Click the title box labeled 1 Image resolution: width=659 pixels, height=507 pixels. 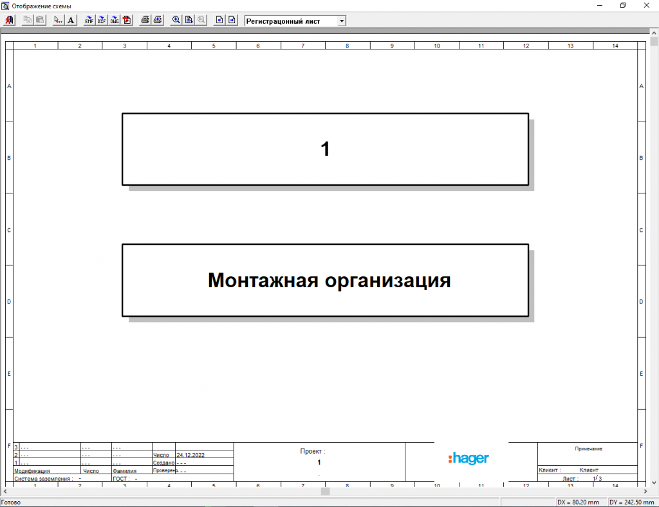[x=325, y=149]
